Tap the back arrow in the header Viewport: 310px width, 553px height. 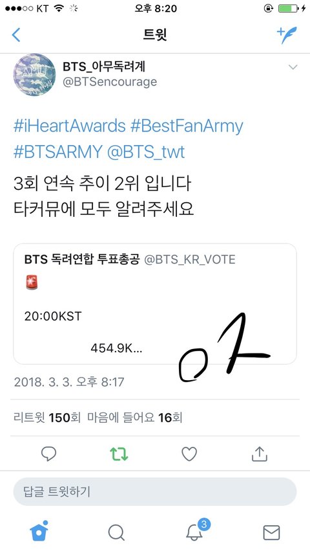[x=16, y=35]
